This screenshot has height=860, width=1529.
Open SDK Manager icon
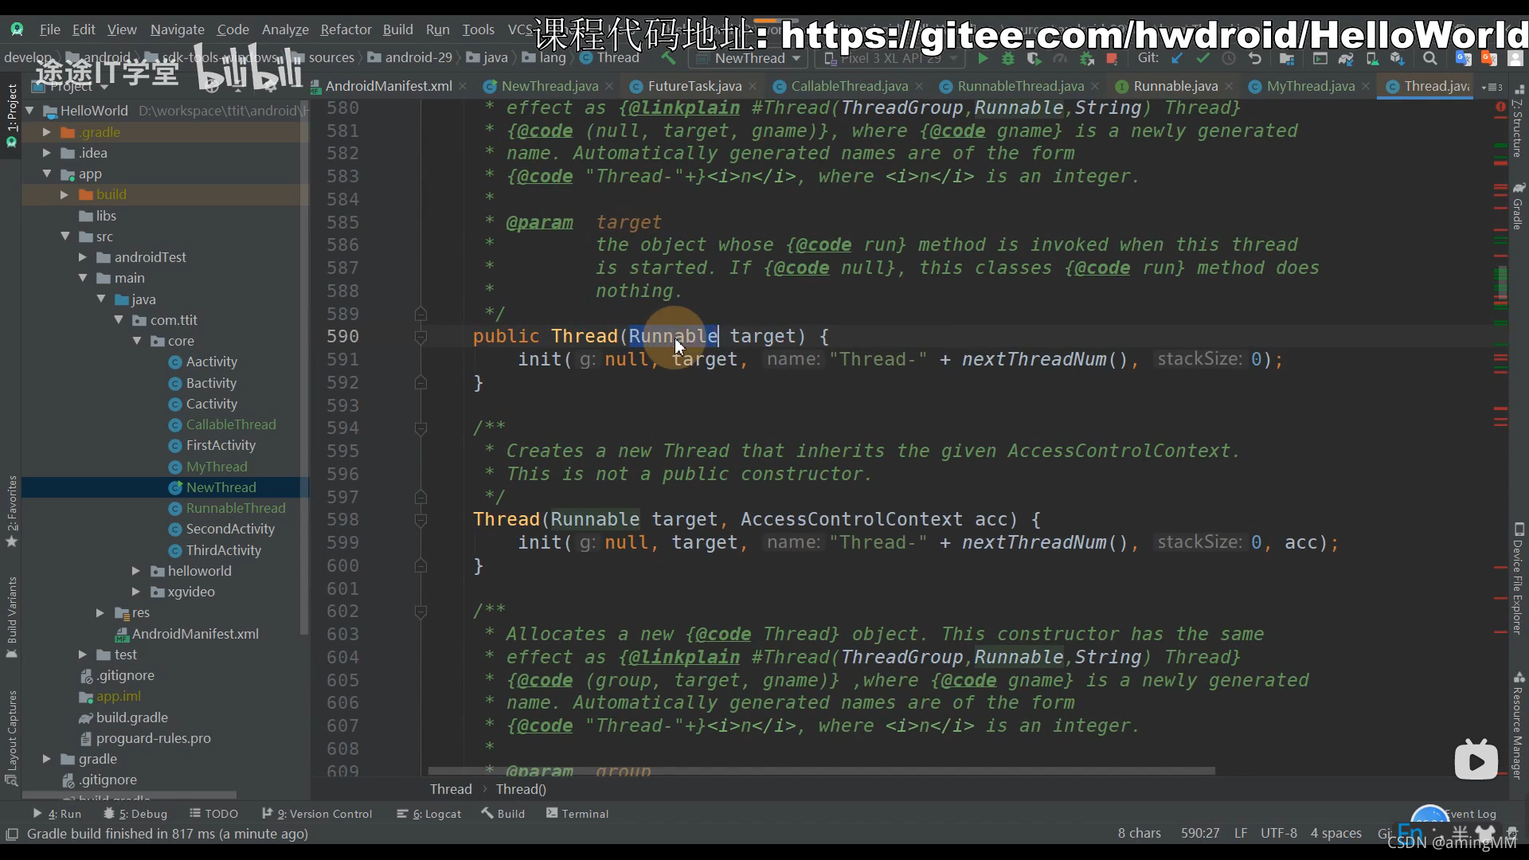[1397, 58]
